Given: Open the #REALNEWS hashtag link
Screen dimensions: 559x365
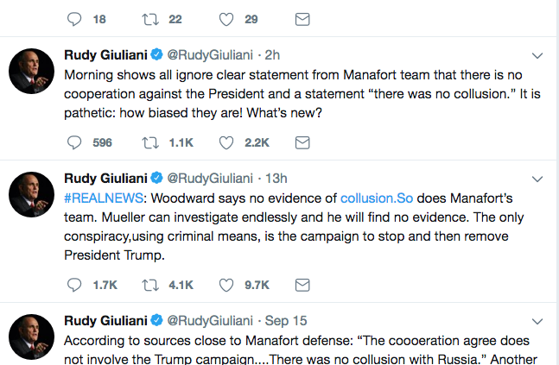Looking at the screenshot, I should (x=104, y=198).
